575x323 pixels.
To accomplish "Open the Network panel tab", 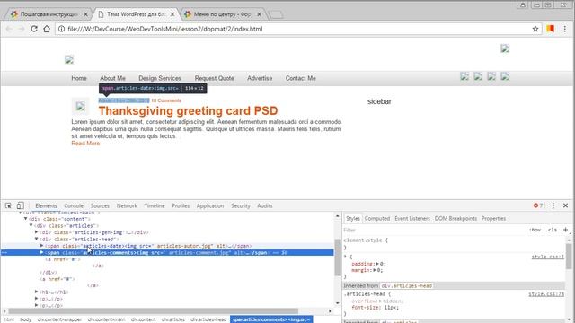I will click(x=127, y=205).
